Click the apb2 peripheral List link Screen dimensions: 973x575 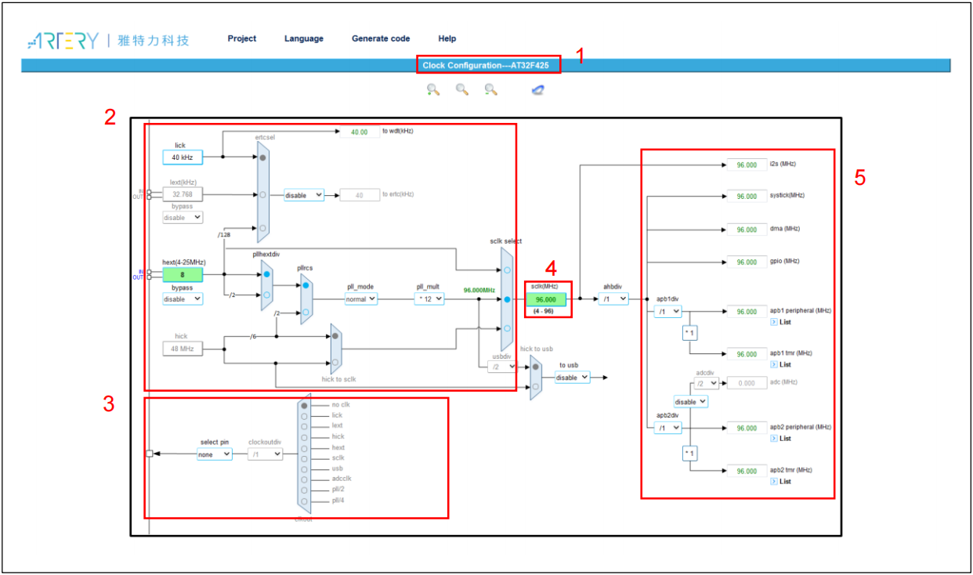(785, 439)
